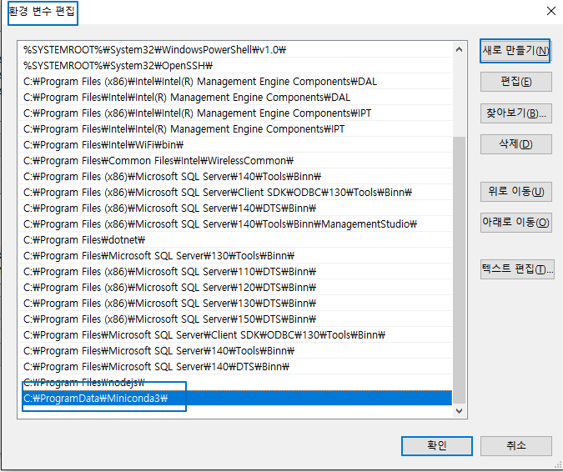Select the ProgramData\Miniconda3\ entry

(x=235, y=398)
